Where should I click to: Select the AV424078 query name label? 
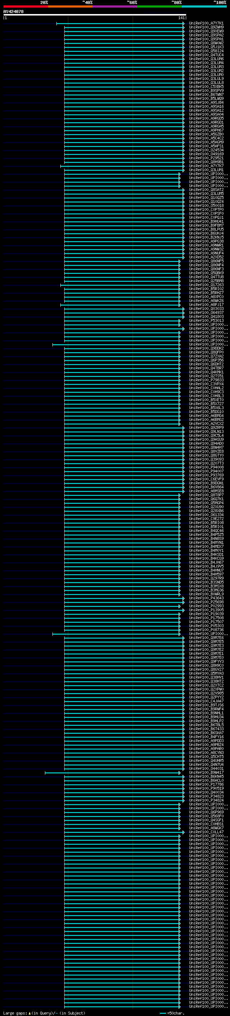point(13,12)
